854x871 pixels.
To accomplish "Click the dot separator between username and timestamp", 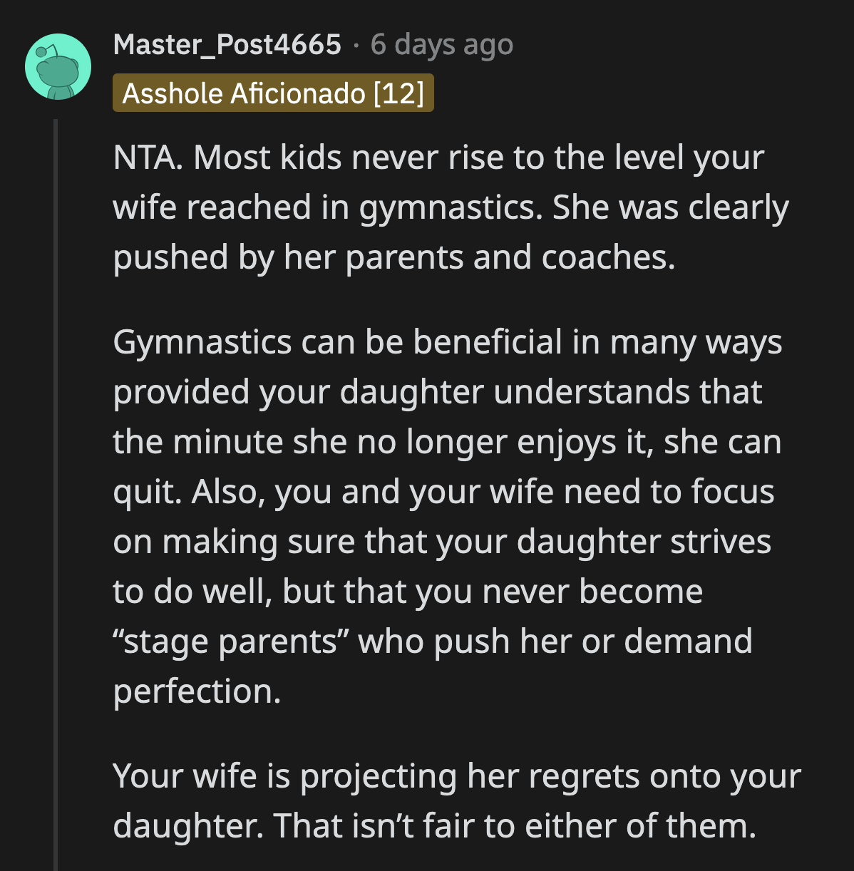I will (354, 44).
